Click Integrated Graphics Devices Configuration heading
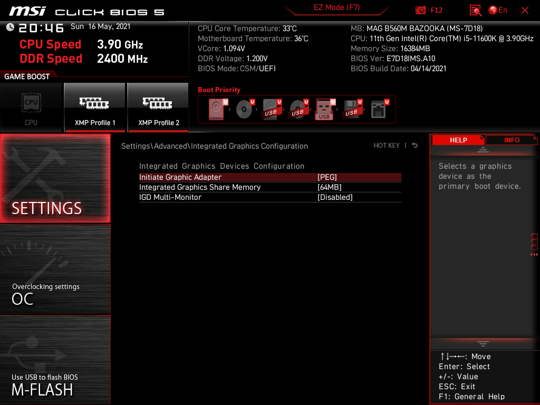 (x=222, y=166)
